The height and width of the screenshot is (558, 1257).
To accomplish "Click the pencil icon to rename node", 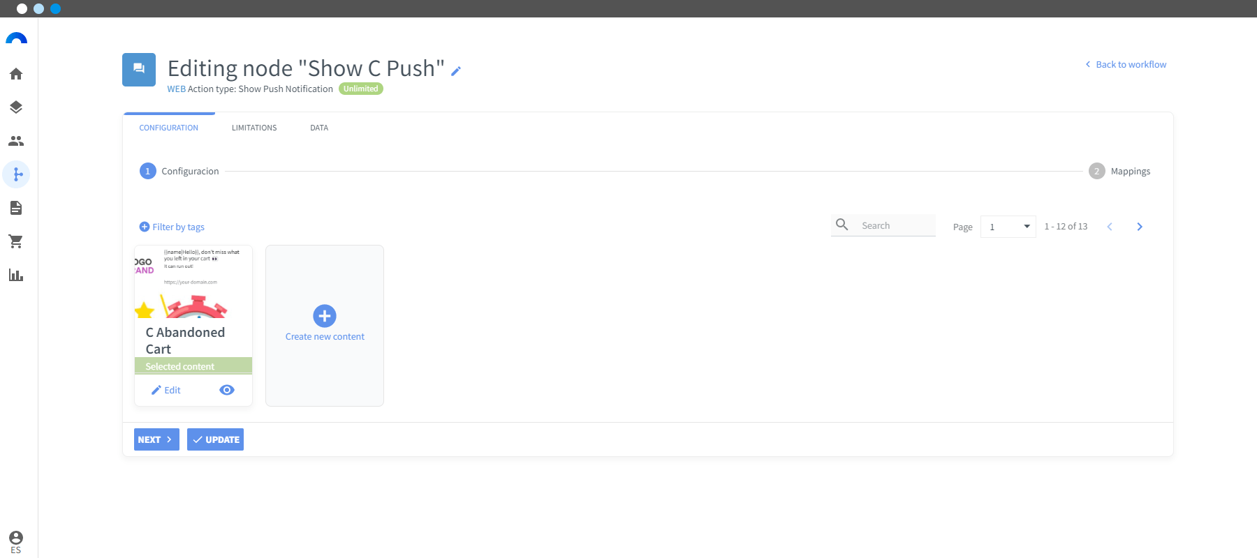I will tap(456, 71).
